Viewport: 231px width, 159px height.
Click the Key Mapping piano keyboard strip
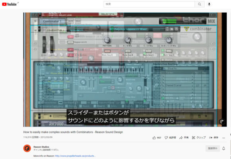coord(104,70)
